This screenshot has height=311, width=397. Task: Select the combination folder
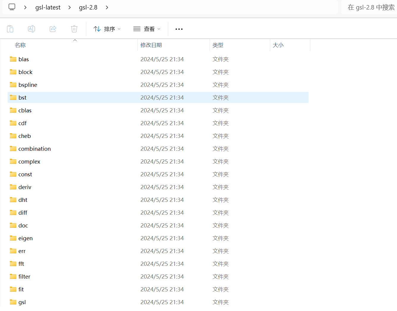(34, 148)
